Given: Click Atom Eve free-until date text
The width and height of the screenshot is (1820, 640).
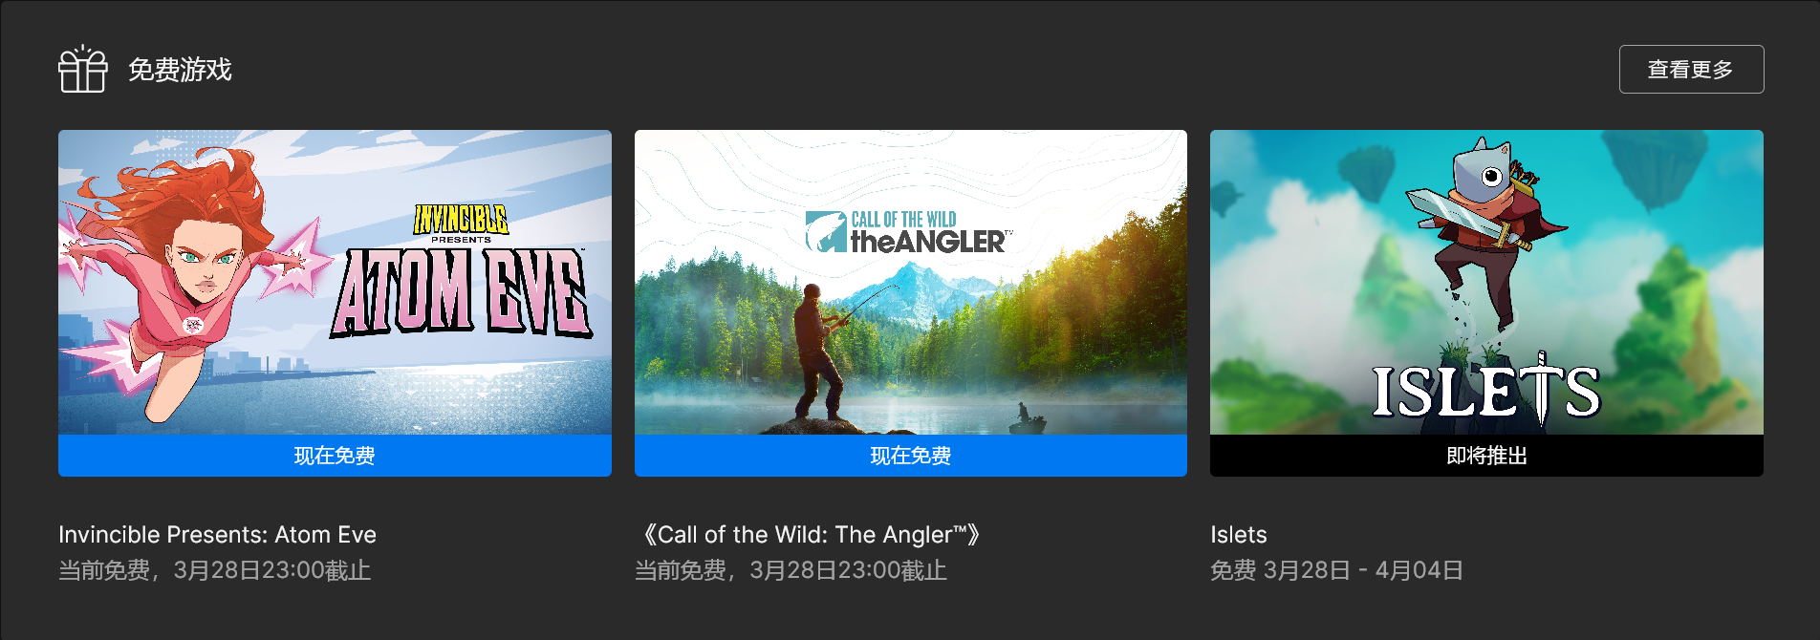Looking at the screenshot, I should (x=214, y=570).
